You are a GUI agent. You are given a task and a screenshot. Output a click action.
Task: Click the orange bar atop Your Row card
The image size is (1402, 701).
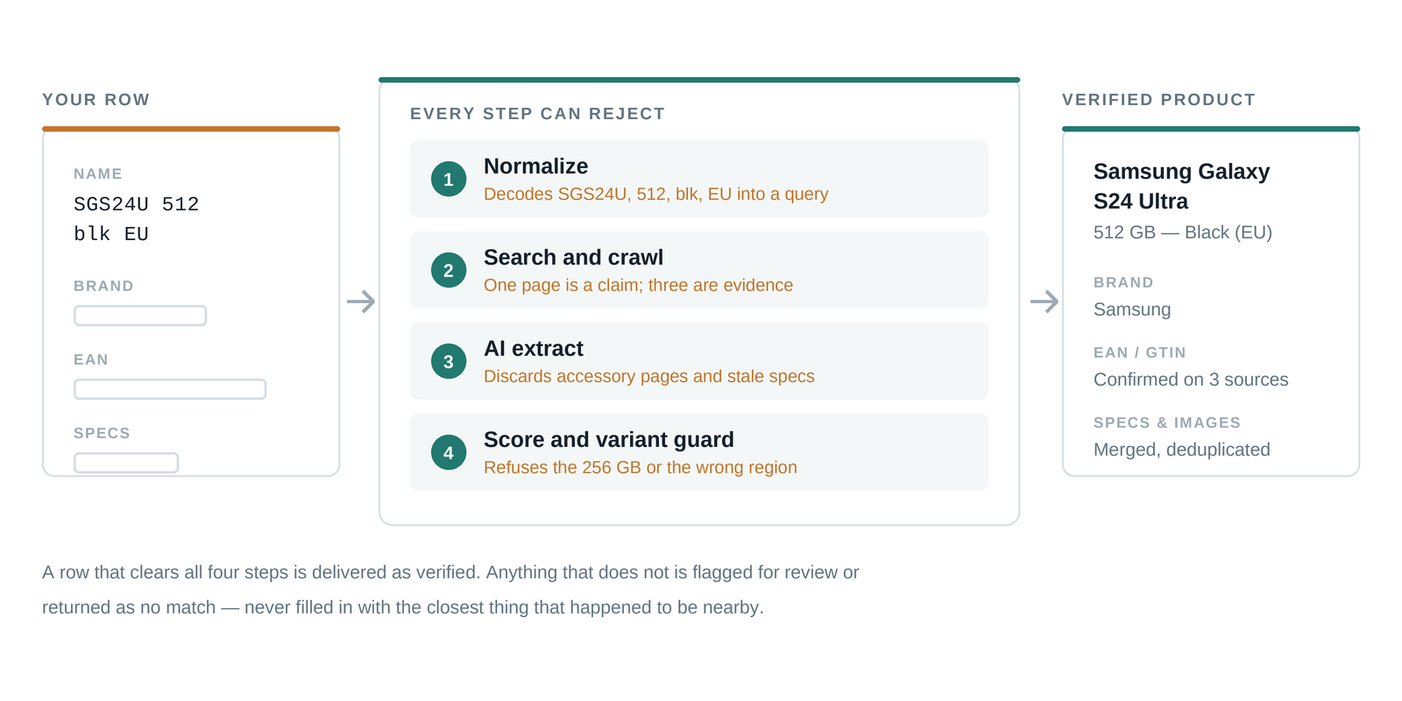pos(191,129)
